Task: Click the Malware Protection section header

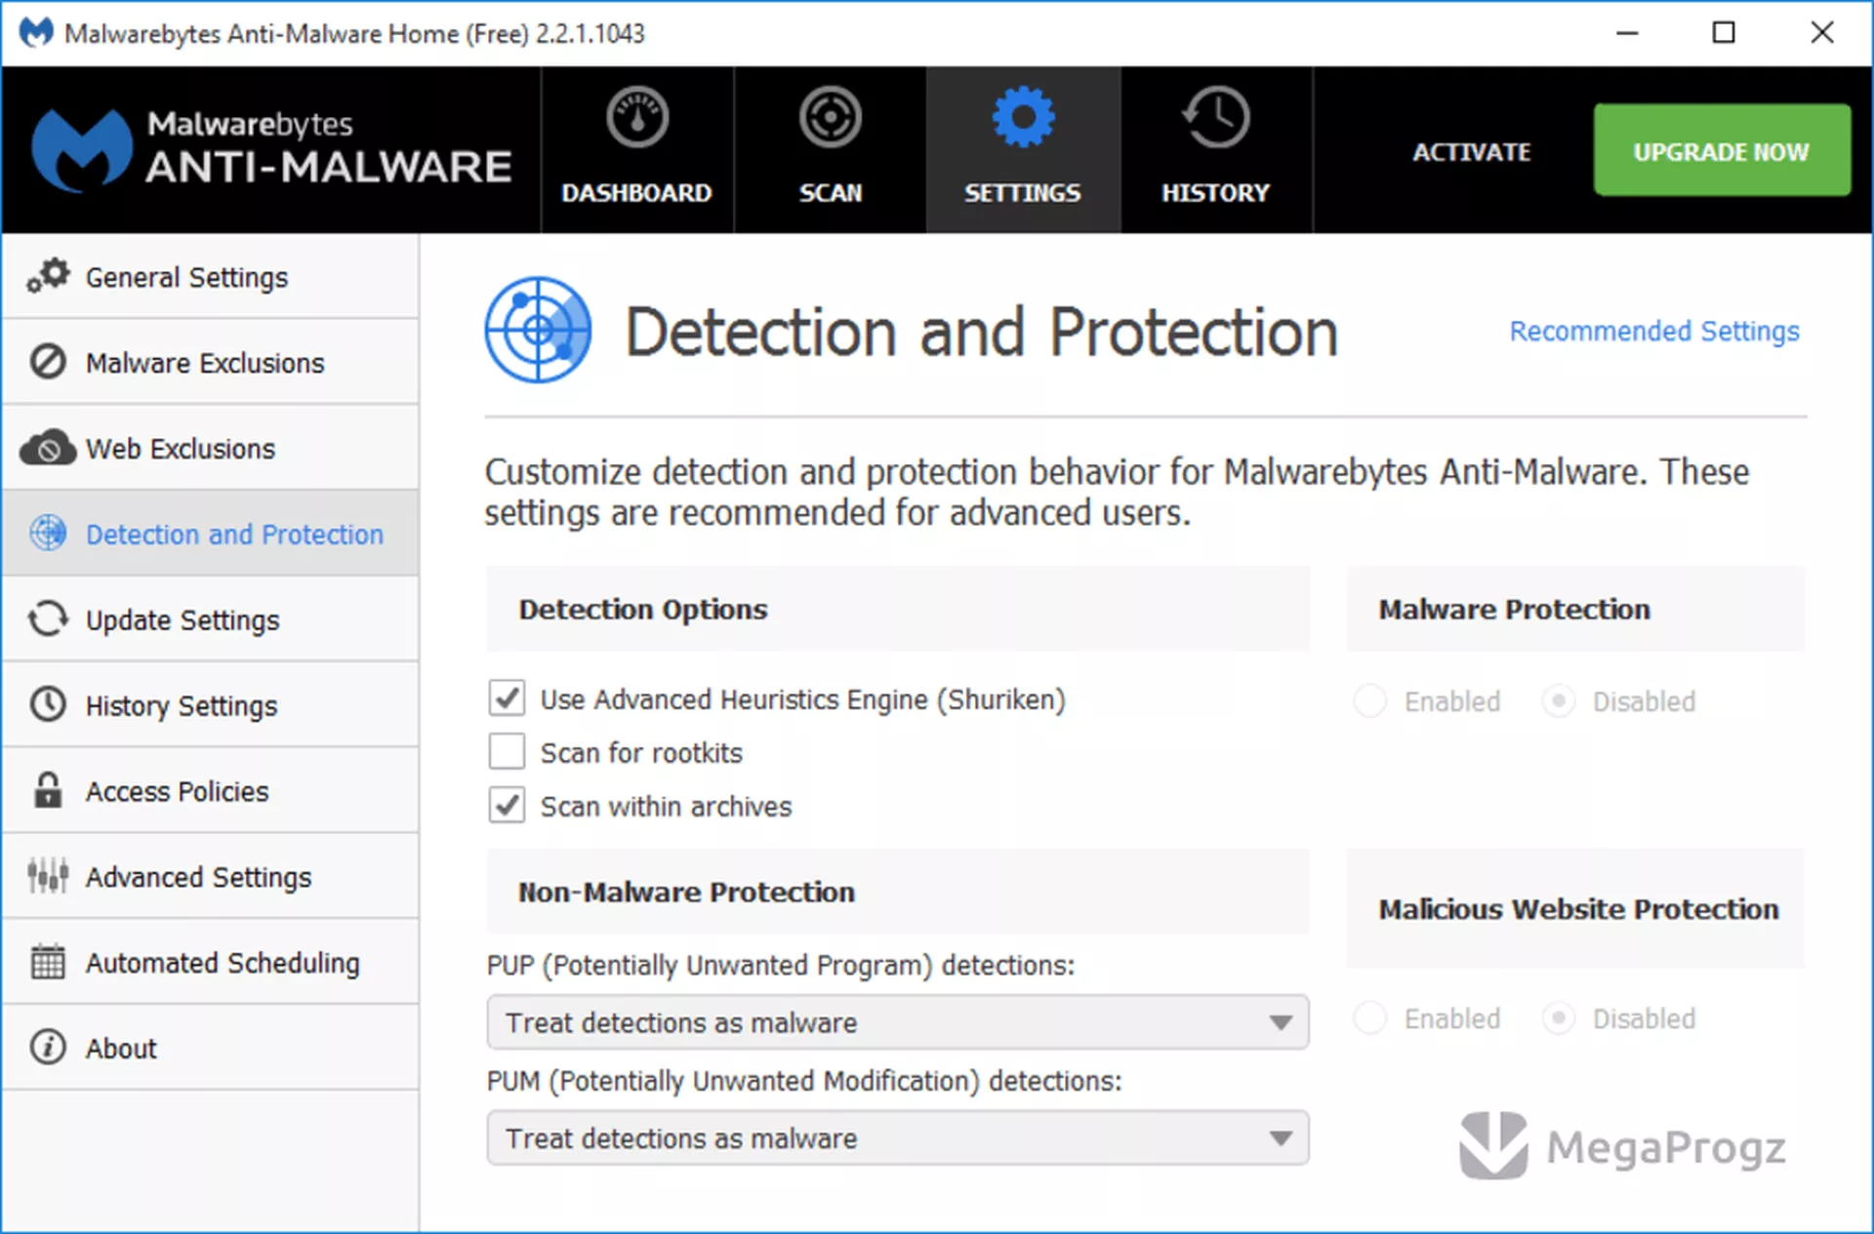Action: coord(1575,609)
